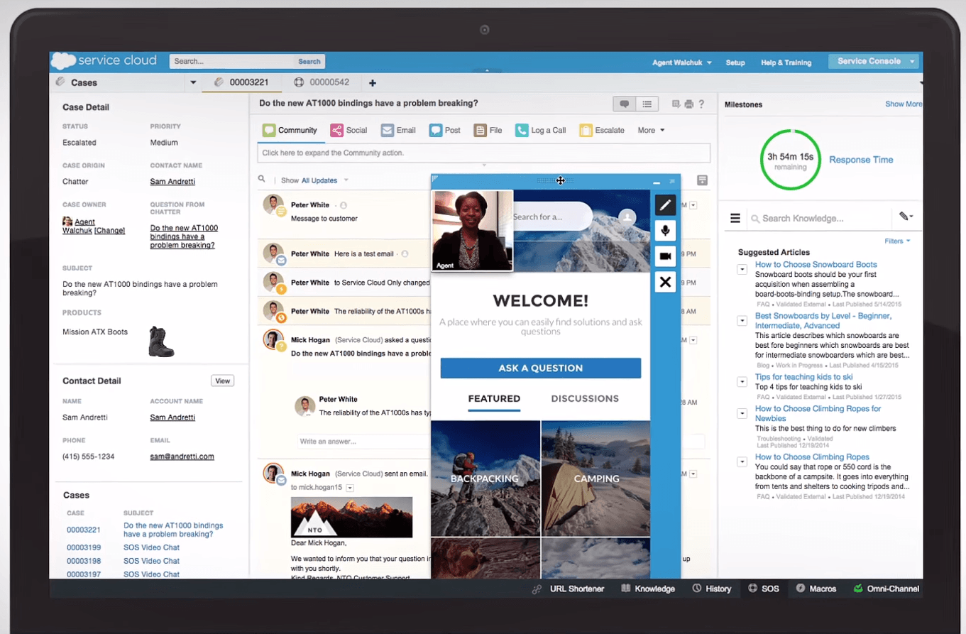Screen dimensions: 966x634
Task: Click the pencil annotate icon in SOS widget
Action: tap(665, 205)
